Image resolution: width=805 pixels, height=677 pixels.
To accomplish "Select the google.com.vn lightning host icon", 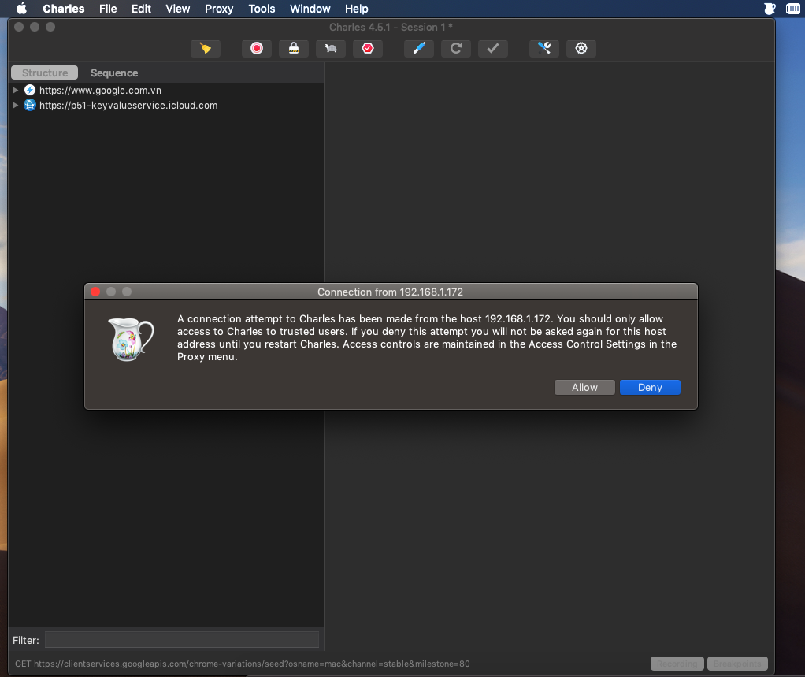I will click(30, 90).
